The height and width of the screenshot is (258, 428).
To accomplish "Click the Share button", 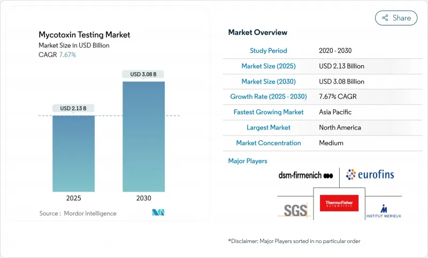I will tap(396, 18).
